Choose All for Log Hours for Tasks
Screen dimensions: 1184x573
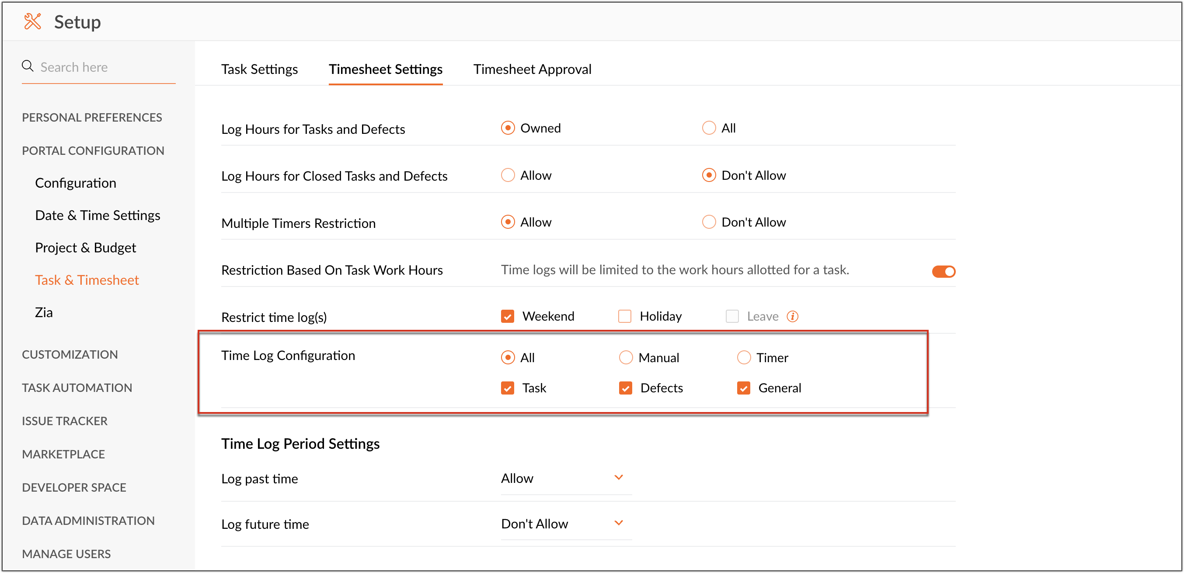(709, 128)
